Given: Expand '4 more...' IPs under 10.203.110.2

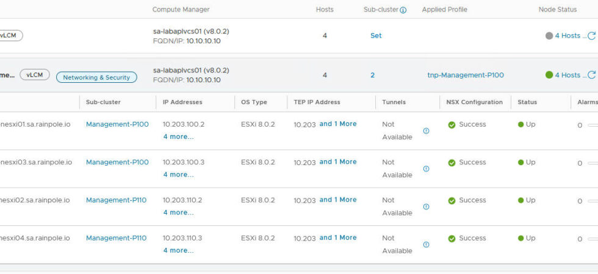Looking at the screenshot, I should click(x=178, y=213).
